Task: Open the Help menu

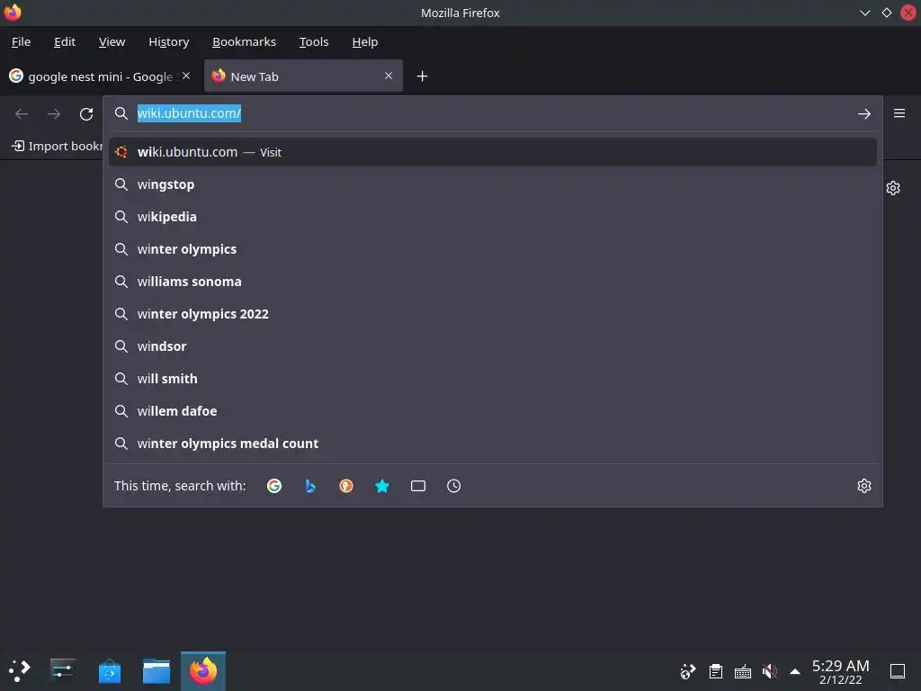Action: pyautogui.click(x=365, y=41)
